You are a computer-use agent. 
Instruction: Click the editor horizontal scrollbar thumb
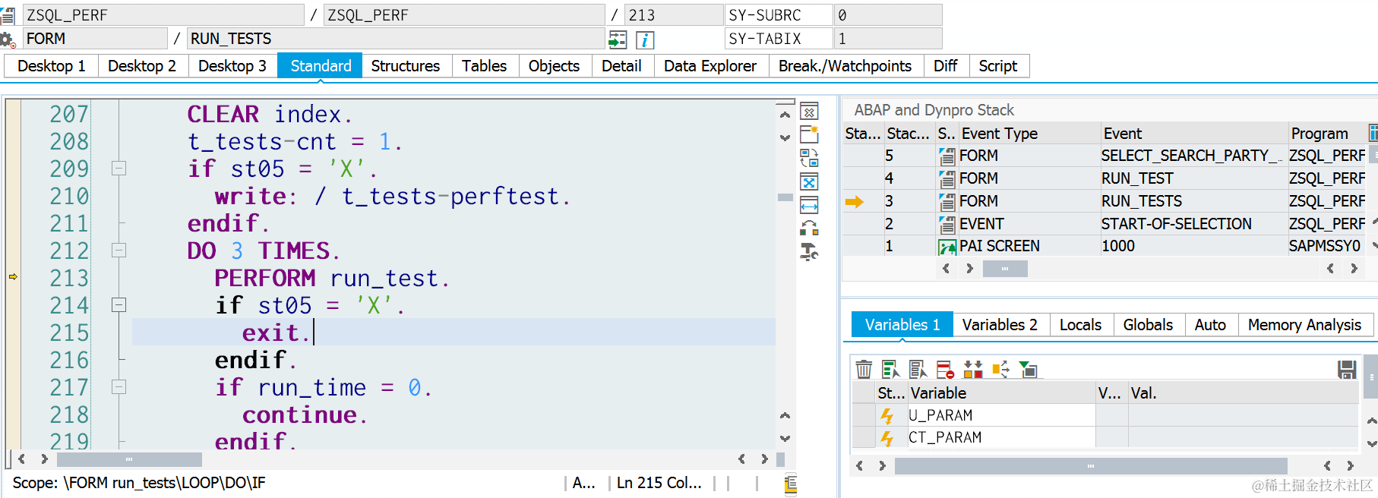point(129,459)
